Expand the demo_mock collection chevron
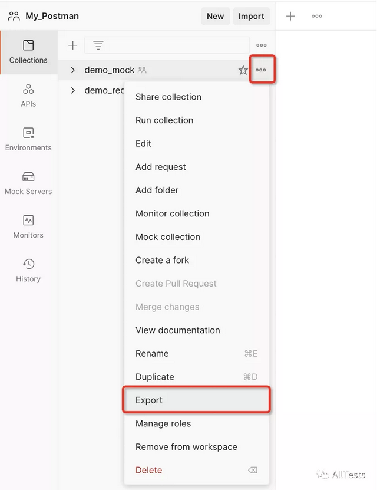377x490 pixels. pyautogui.click(x=72, y=70)
